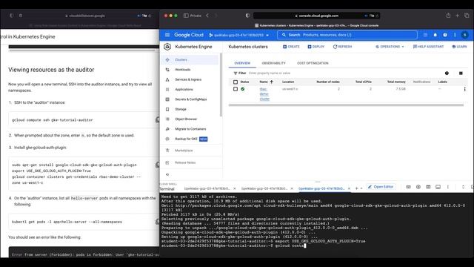Open the rbac-demo-cluster link
This screenshot has width=474, height=267.
(264, 94)
